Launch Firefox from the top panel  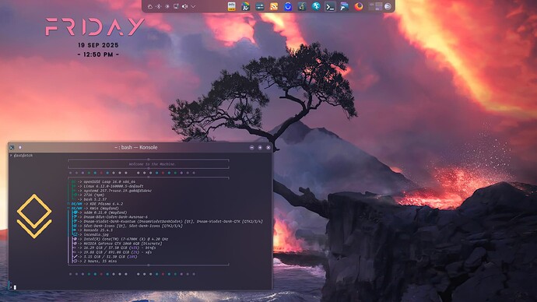point(359,6)
